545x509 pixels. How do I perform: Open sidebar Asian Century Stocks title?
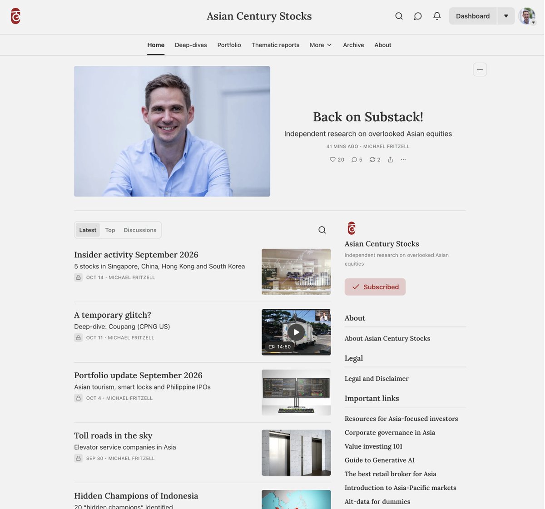382,244
